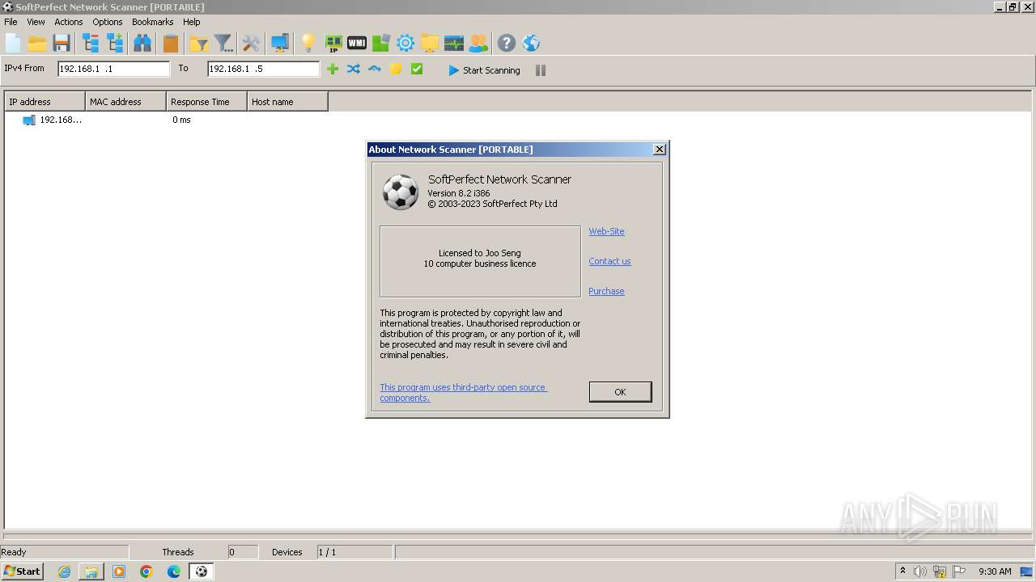
Task: Click the activity monitor graph icon
Action: tap(454, 43)
